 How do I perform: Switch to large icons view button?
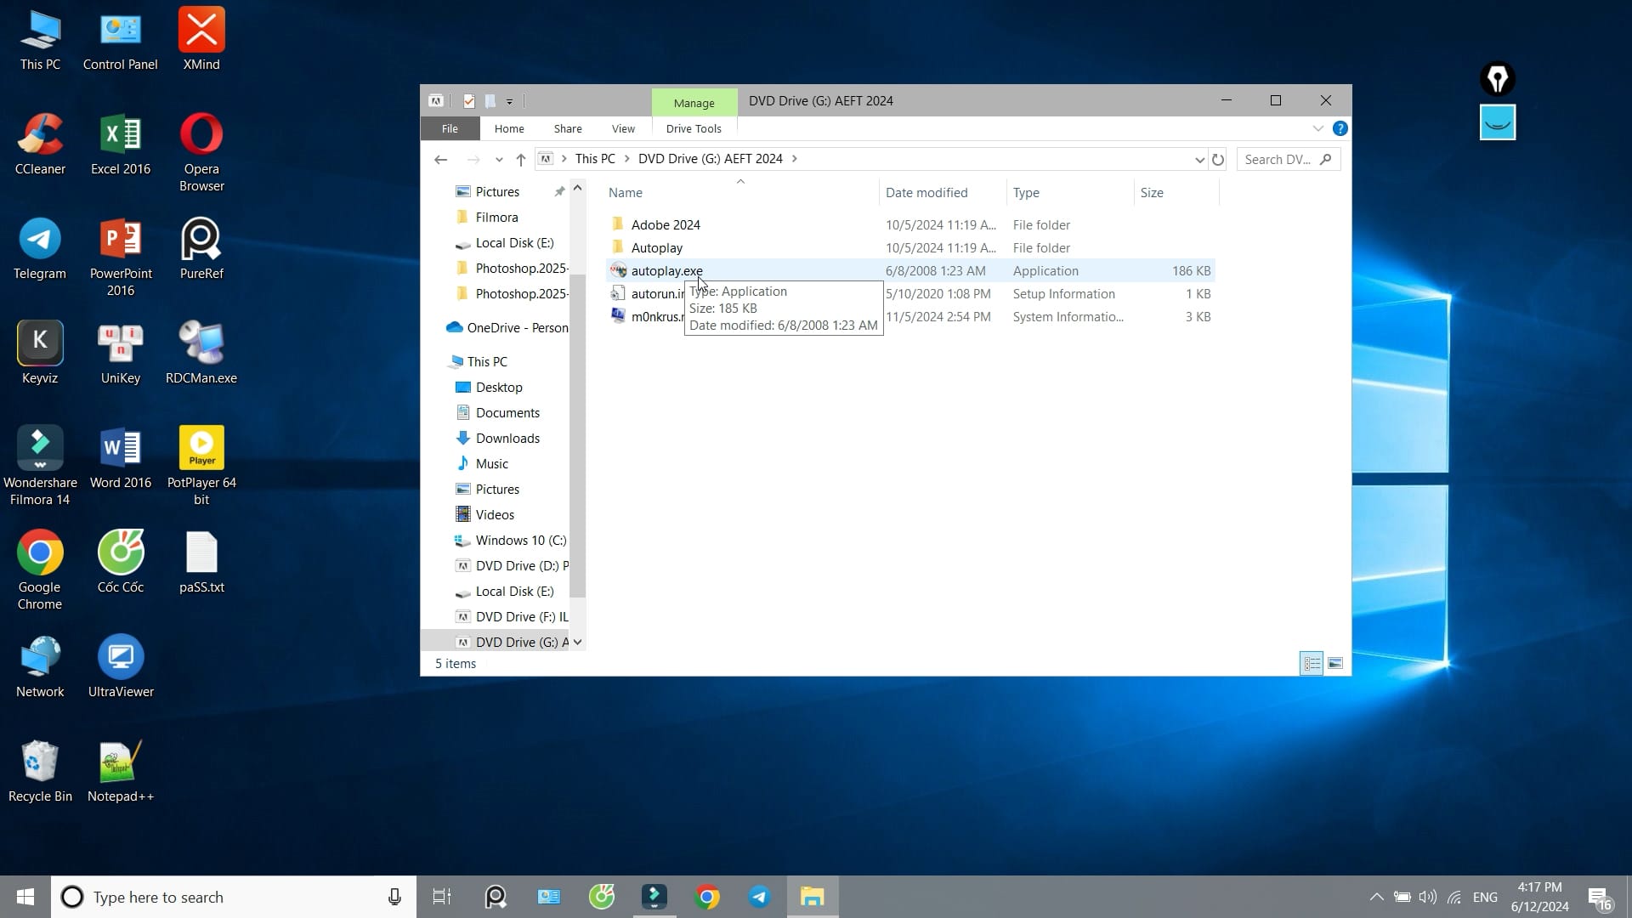tap(1335, 663)
